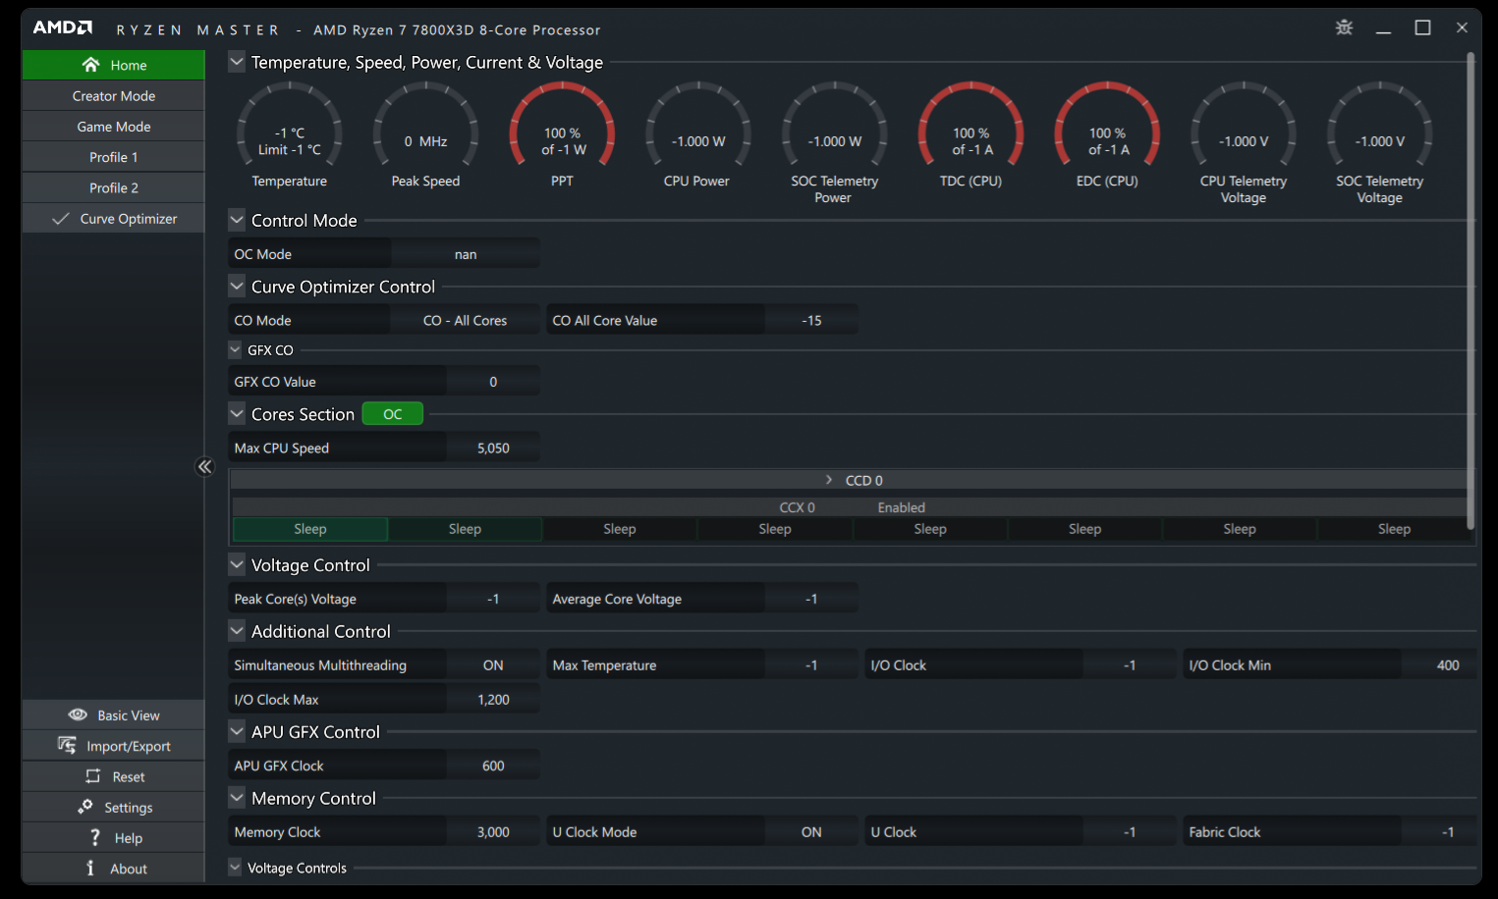Click the Settings gear icon
1498x899 pixels.
85,807
